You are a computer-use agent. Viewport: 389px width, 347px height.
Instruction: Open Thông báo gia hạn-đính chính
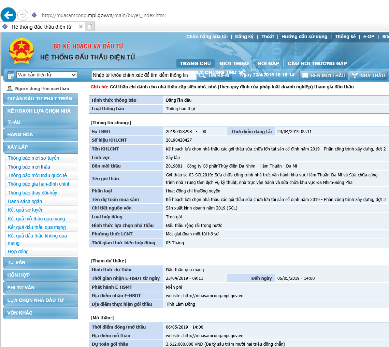[39, 184]
